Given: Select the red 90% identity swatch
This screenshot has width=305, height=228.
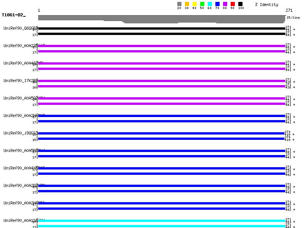Looking at the screenshot, I should 233,4.
